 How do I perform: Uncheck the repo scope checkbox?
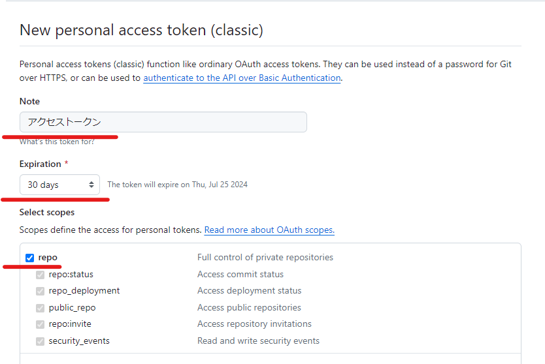point(29,258)
